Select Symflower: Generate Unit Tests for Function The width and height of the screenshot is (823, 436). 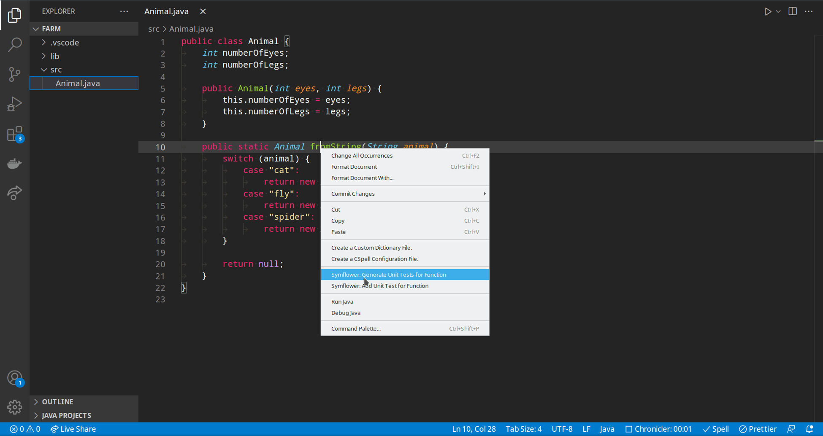pos(405,275)
